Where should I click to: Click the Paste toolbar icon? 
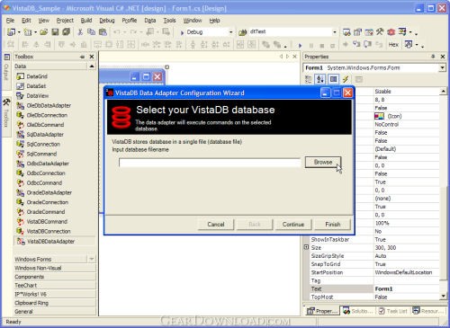click(103, 31)
